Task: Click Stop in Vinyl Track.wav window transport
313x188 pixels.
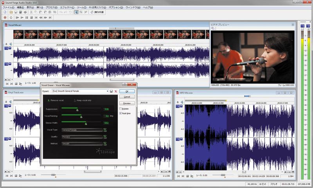Action: click(x=16, y=176)
